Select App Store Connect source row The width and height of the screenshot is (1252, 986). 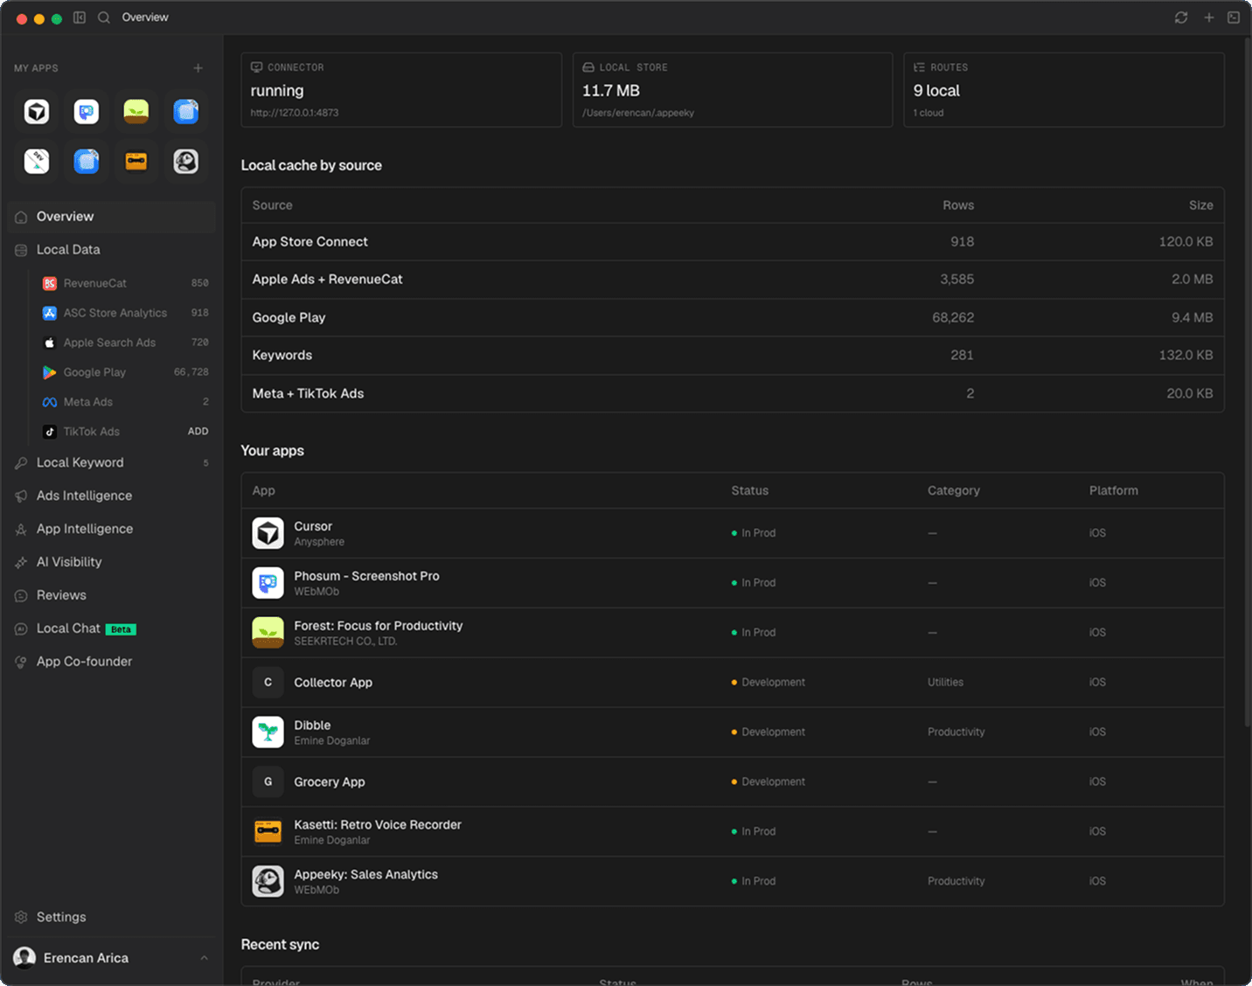(x=733, y=241)
